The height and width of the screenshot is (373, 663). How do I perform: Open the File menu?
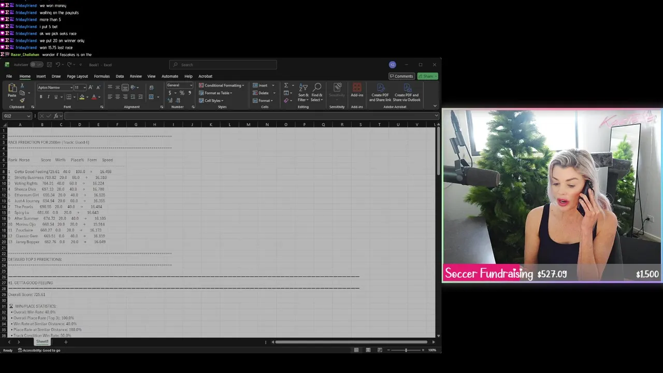(x=9, y=76)
